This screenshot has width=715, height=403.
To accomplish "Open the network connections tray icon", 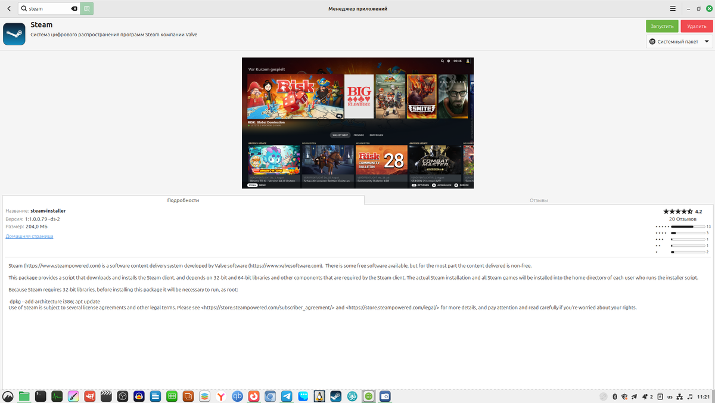I will tap(680, 396).
